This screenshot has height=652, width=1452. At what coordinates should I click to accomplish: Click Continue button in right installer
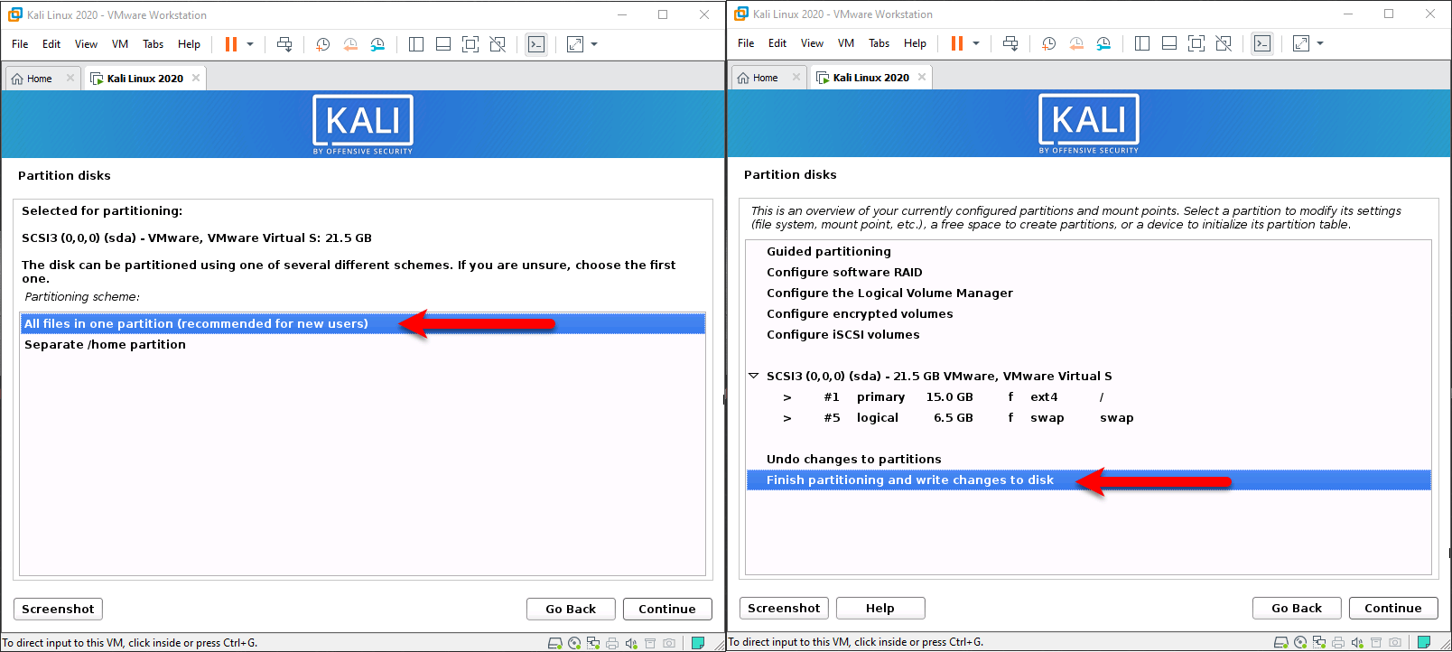[1393, 608]
